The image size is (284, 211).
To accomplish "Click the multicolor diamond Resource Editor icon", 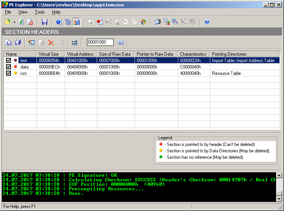I will click(144, 22).
